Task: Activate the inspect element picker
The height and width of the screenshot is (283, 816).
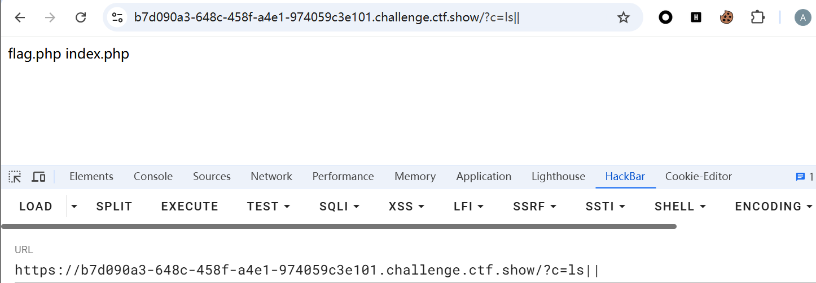Action: [x=15, y=177]
